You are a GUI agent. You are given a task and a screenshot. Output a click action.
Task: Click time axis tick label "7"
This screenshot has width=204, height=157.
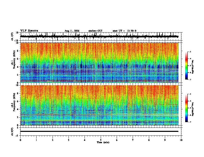(x=133, y=140)
